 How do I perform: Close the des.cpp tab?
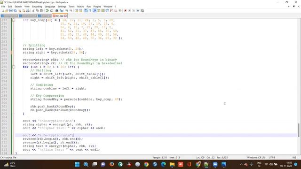[x=65, y=16]
